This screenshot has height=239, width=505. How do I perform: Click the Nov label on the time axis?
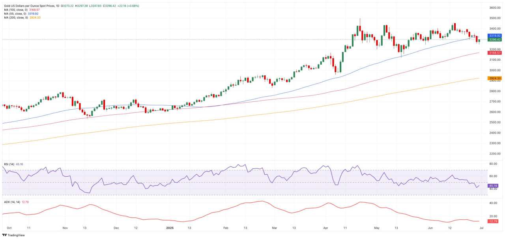click(65, 228)
